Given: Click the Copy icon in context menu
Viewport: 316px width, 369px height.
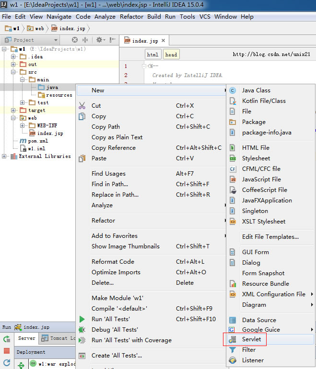Looking at the screenshot, I should 82,116.
